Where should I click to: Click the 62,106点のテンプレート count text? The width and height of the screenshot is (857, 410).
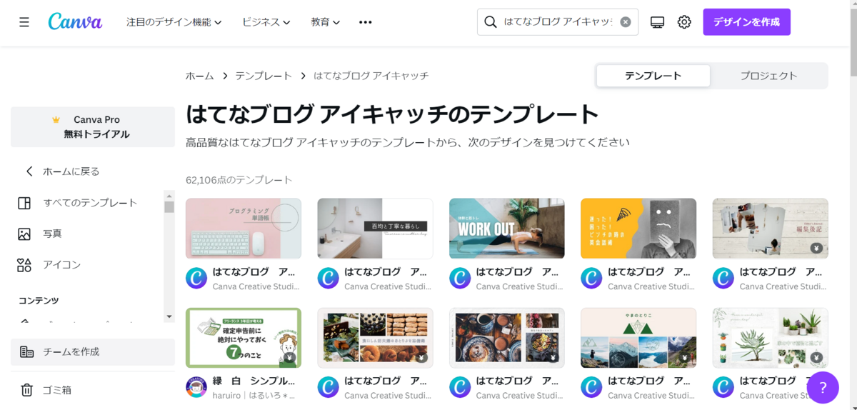pos(239,180)
